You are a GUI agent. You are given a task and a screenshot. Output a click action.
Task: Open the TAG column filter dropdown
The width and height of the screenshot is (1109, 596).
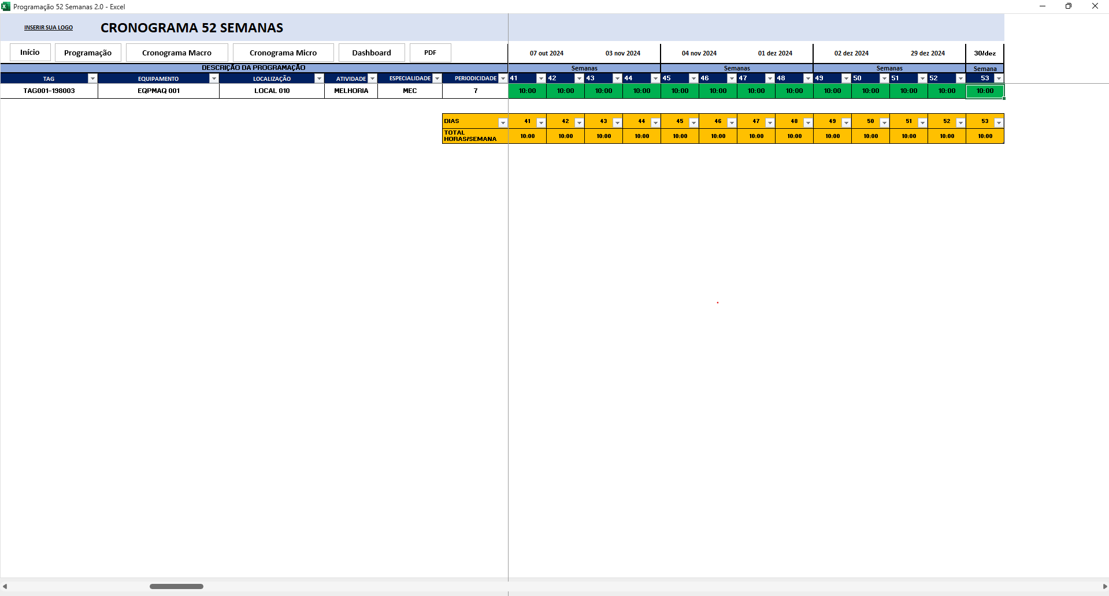[x=92, y=79]
